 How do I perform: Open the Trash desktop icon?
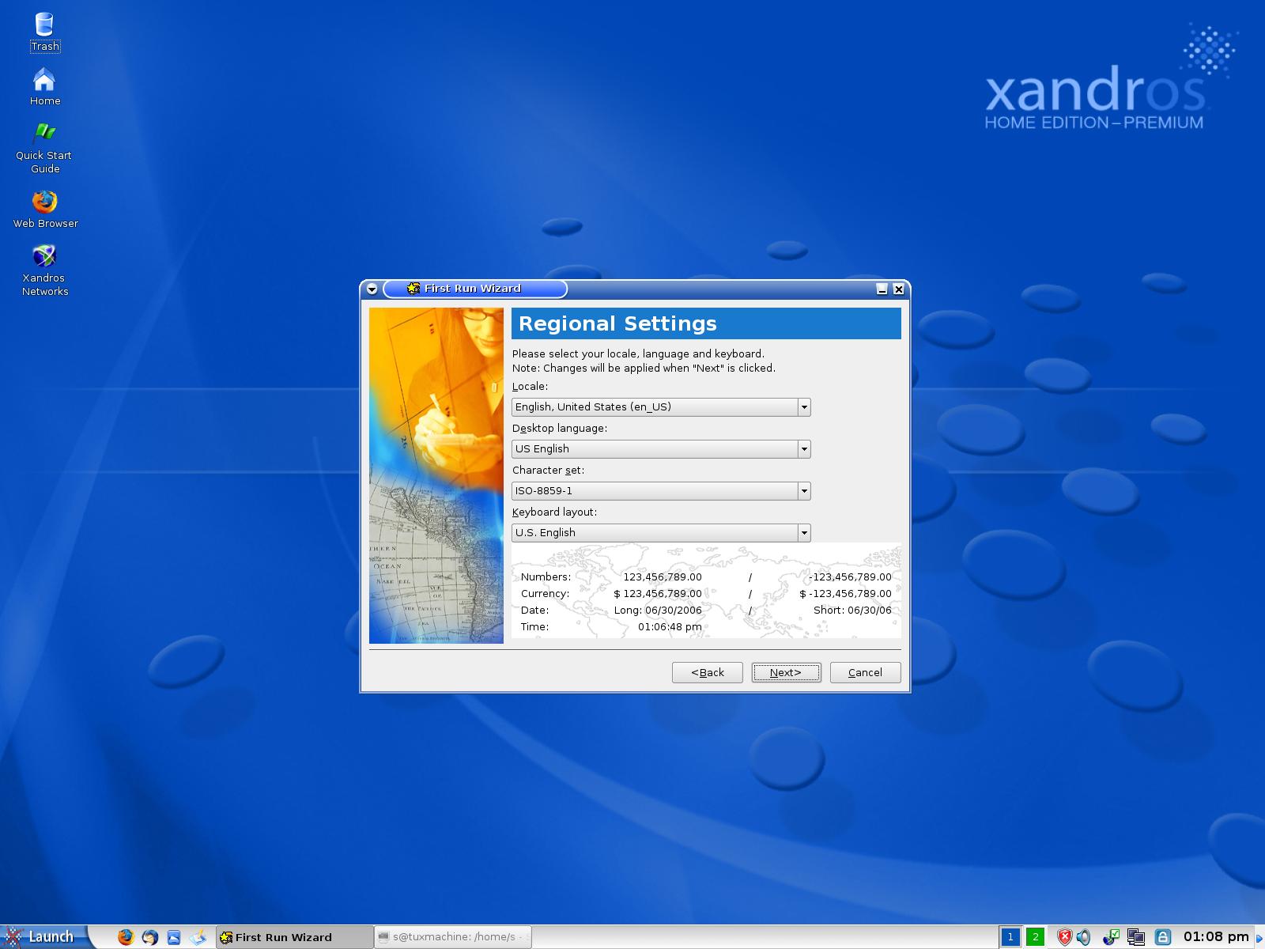[45, 32]
